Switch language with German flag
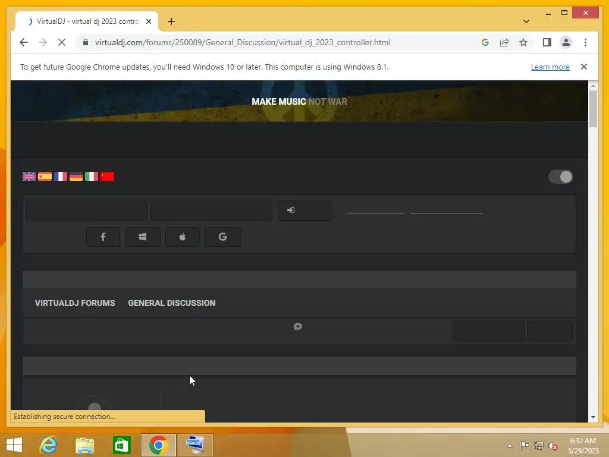Viewport: 609px width, 457px height. pyautogui.click(x=76, y=176)
